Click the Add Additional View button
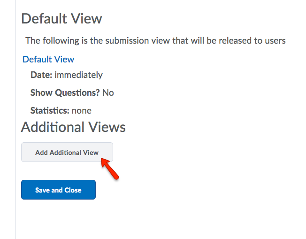306x239 pixels. click(x=67, y=152)
